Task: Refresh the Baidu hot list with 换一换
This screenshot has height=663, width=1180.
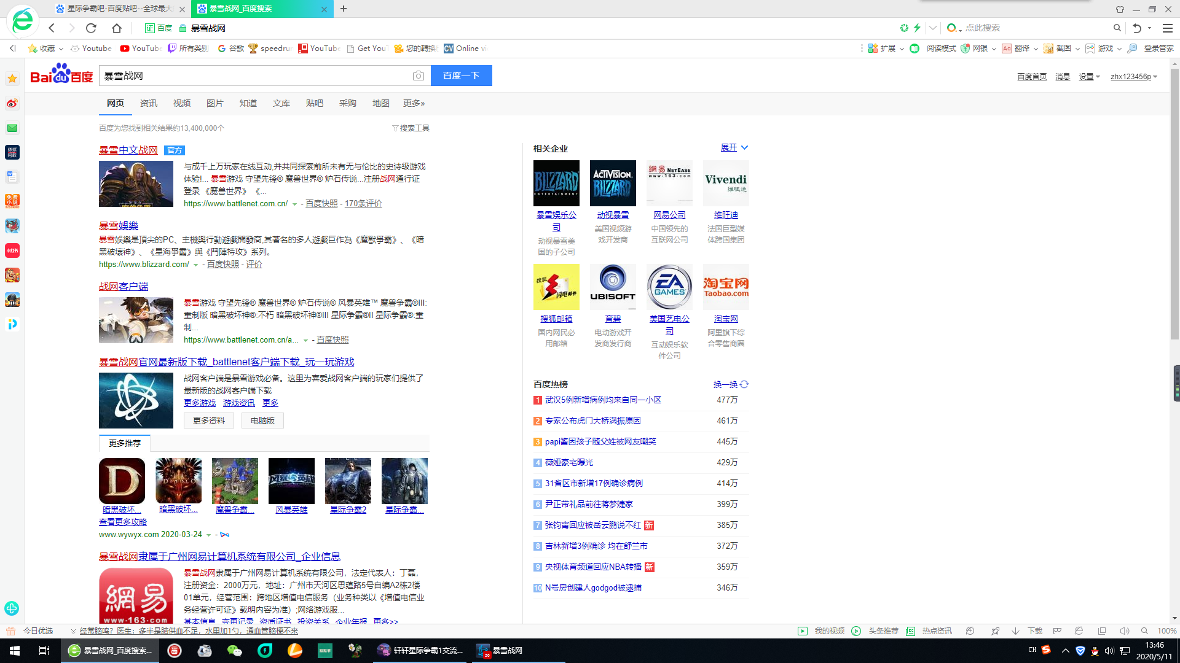Action: tap(731, 384)
